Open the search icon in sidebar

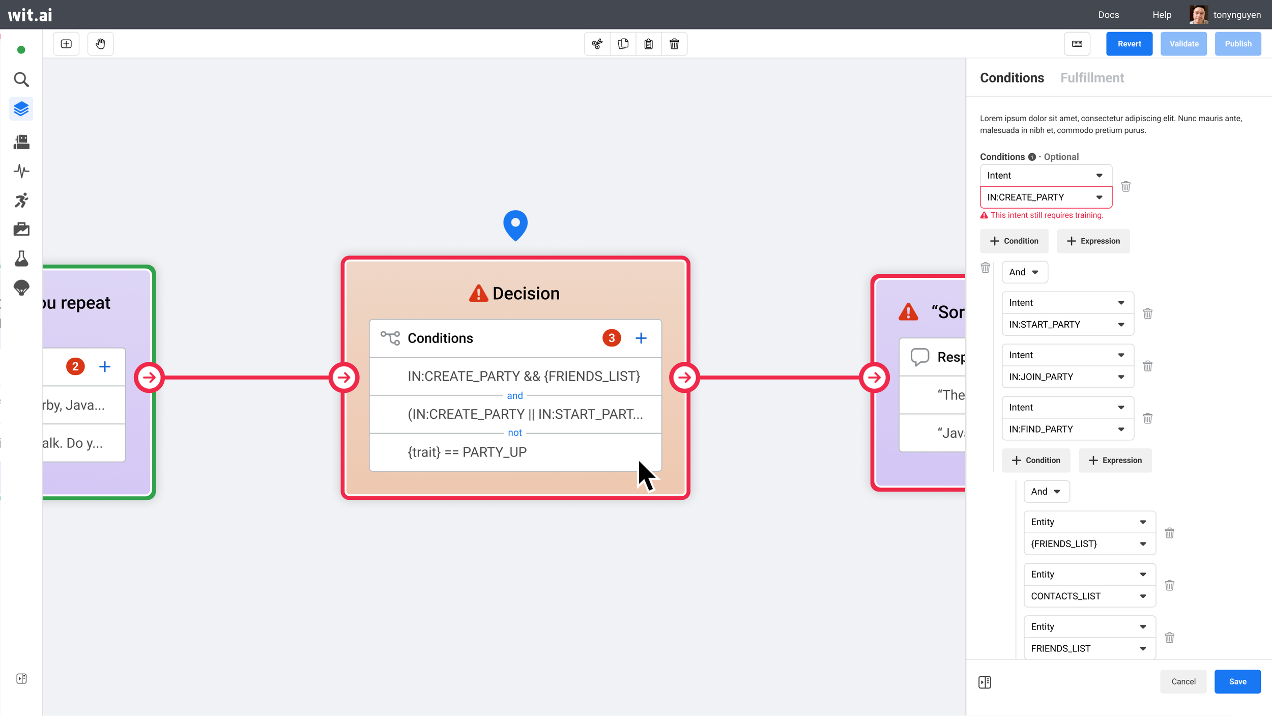[x=21, y=79]
